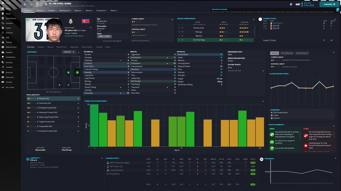
Task: Open the Dynamics sidebar icon
Action: coord(3,23)
